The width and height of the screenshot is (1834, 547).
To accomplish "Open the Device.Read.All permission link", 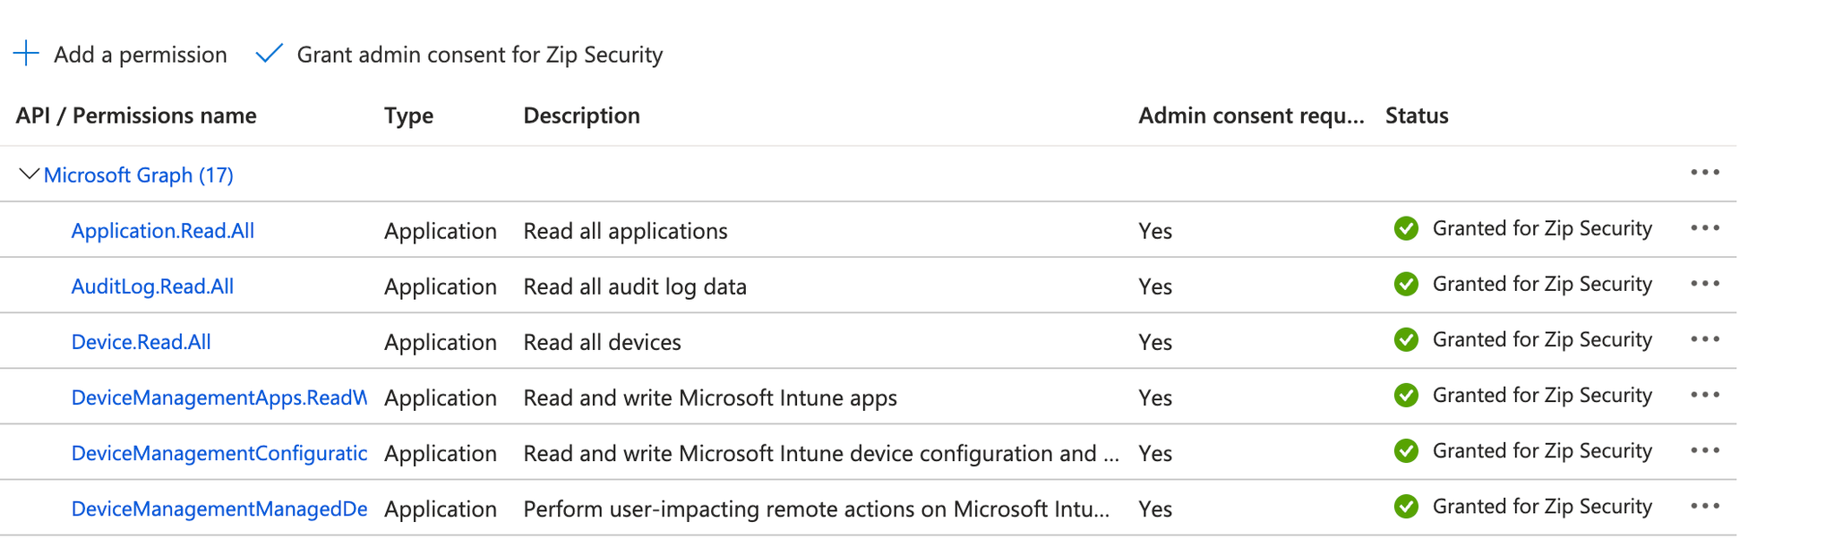I will tap(141, 342).
